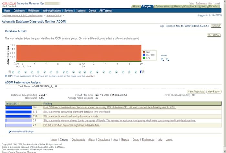Click the 93.7 percent impact bar
The height and width of the screenshot is (153, 226).
point(19,116)
